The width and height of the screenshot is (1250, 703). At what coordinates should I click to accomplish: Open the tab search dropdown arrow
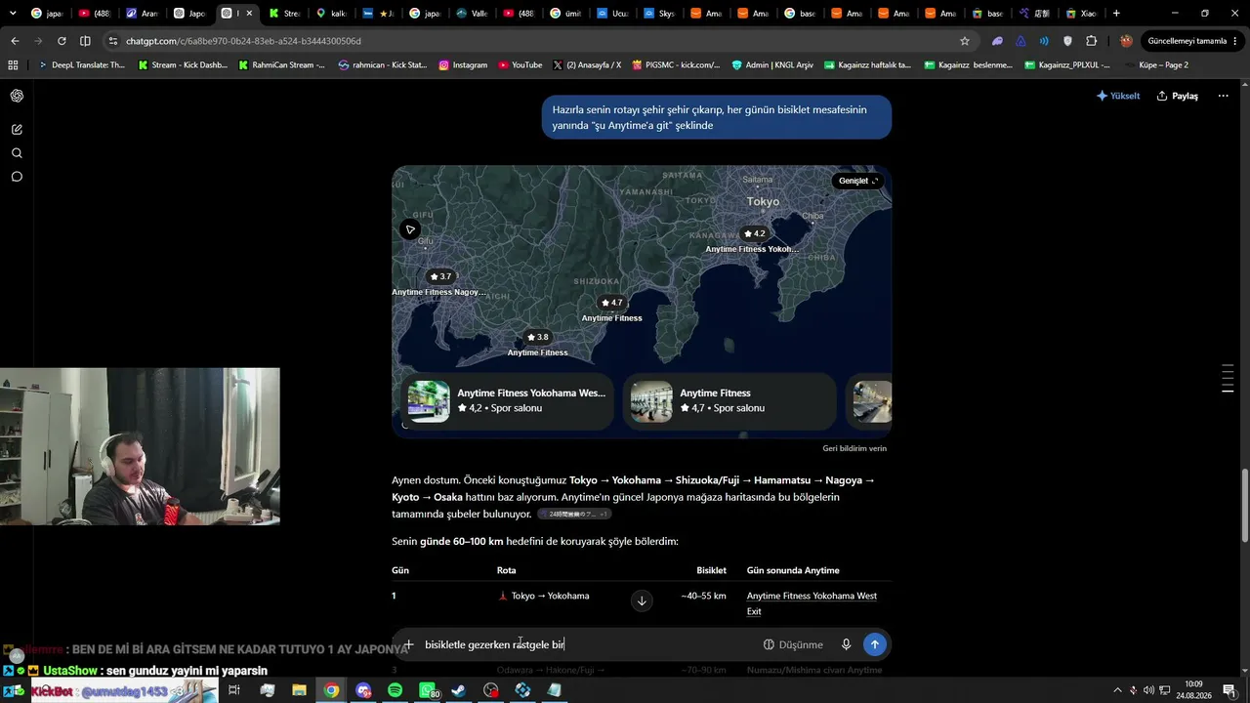click(x=13, y=14)
